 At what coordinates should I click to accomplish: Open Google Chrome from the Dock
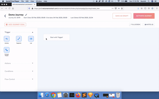point(53,95)
